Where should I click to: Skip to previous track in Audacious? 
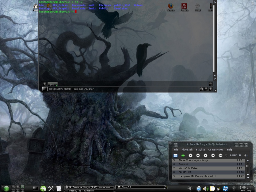pos(213,155)
